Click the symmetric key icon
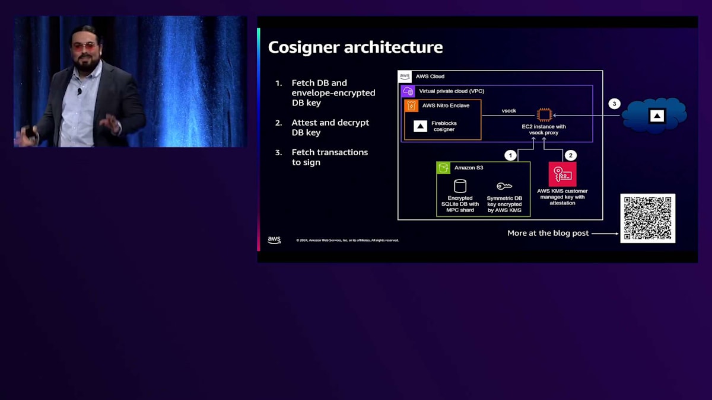Image resolution: width=712 pixels, height=400 pixels. click(x=504, y=186)
